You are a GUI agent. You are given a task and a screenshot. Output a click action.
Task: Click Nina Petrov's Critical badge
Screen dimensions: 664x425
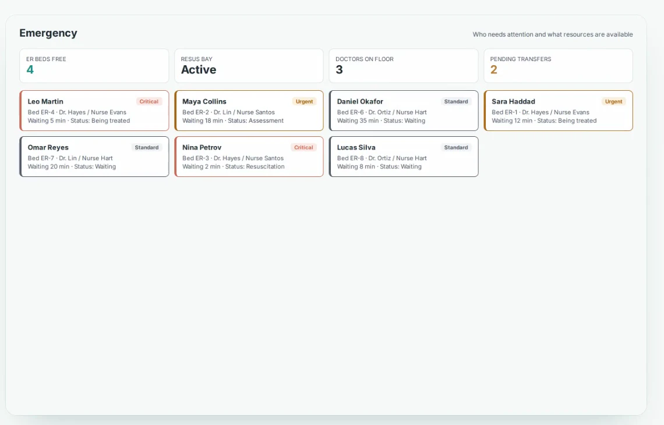point(303,147)
